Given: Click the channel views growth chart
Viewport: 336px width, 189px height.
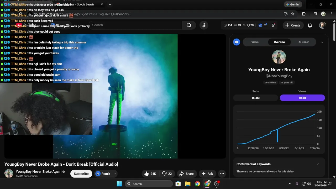Looking at the screenshot, I should pyautogui.click(x=279, y=129).
